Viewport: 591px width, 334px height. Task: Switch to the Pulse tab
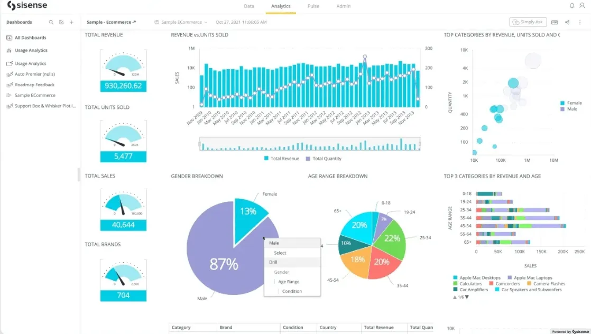[313, 6]
